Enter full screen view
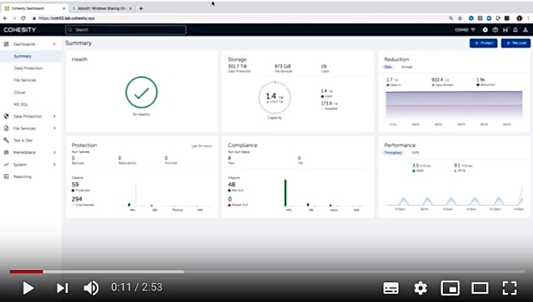 pyautogui.click(x=509, y=288)
